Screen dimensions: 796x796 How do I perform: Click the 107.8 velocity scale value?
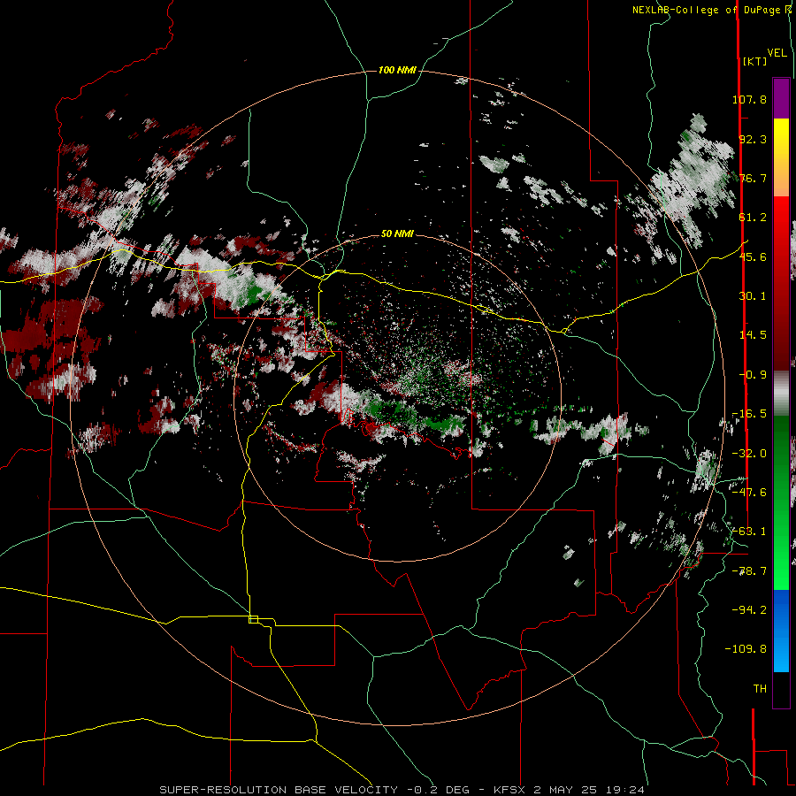click(749, 99)
